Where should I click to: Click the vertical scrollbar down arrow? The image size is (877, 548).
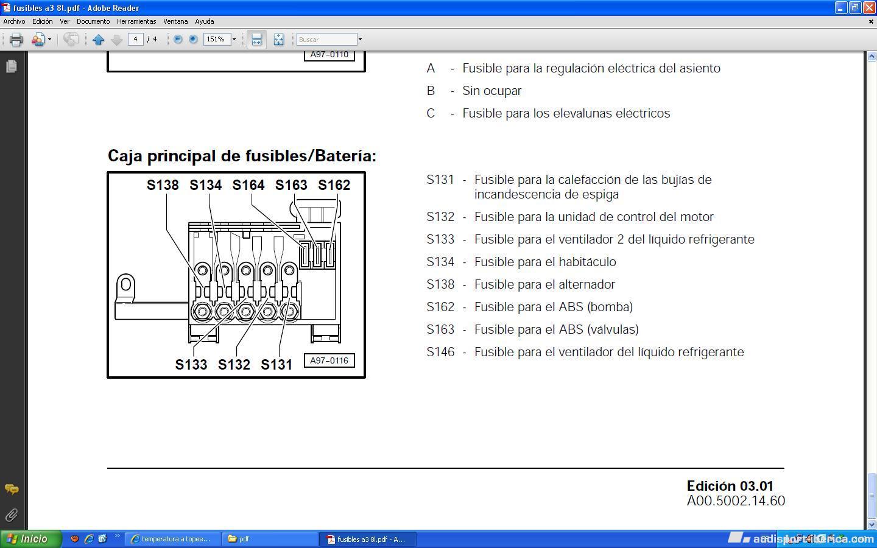pos(871,524)
